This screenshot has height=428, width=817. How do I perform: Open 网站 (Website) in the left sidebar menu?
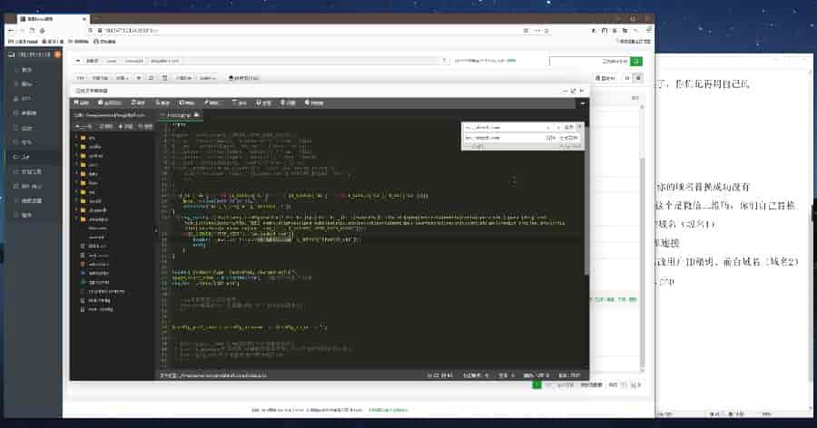click(x=26, y=83)
